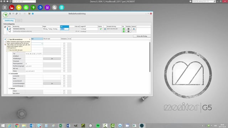Open Dagar cell for Nettobehovskörning row

tap(51, 29)
